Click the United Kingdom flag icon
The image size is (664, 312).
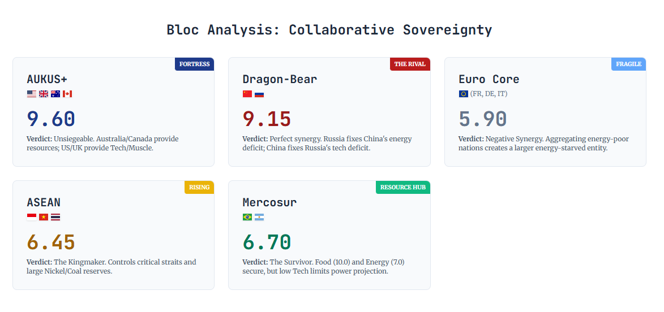click(44, 94)
